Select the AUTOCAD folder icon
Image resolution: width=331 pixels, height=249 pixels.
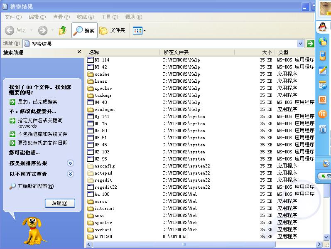(91, 237)
